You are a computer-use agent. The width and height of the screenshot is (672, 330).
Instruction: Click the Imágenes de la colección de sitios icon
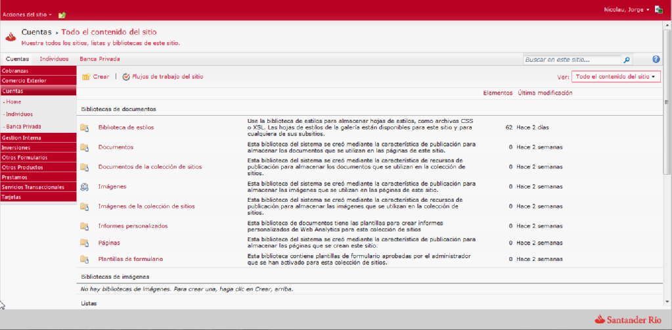point(85,206)
